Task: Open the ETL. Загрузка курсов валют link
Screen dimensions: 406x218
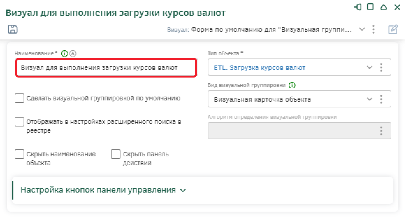Action: pos(260,67)
